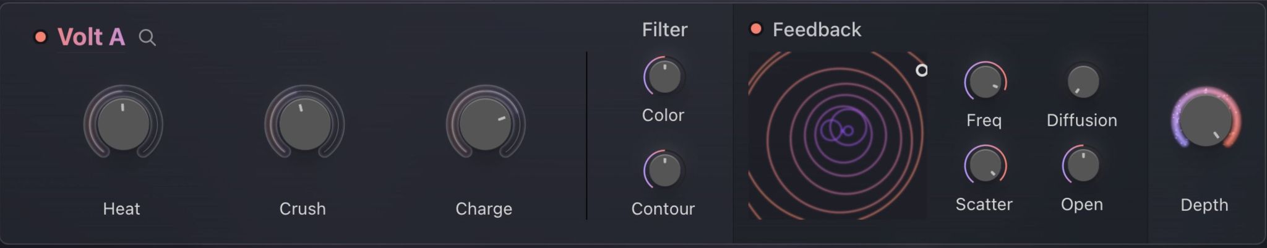
Task: Click the Charge knob
Action: click(485, 124)
